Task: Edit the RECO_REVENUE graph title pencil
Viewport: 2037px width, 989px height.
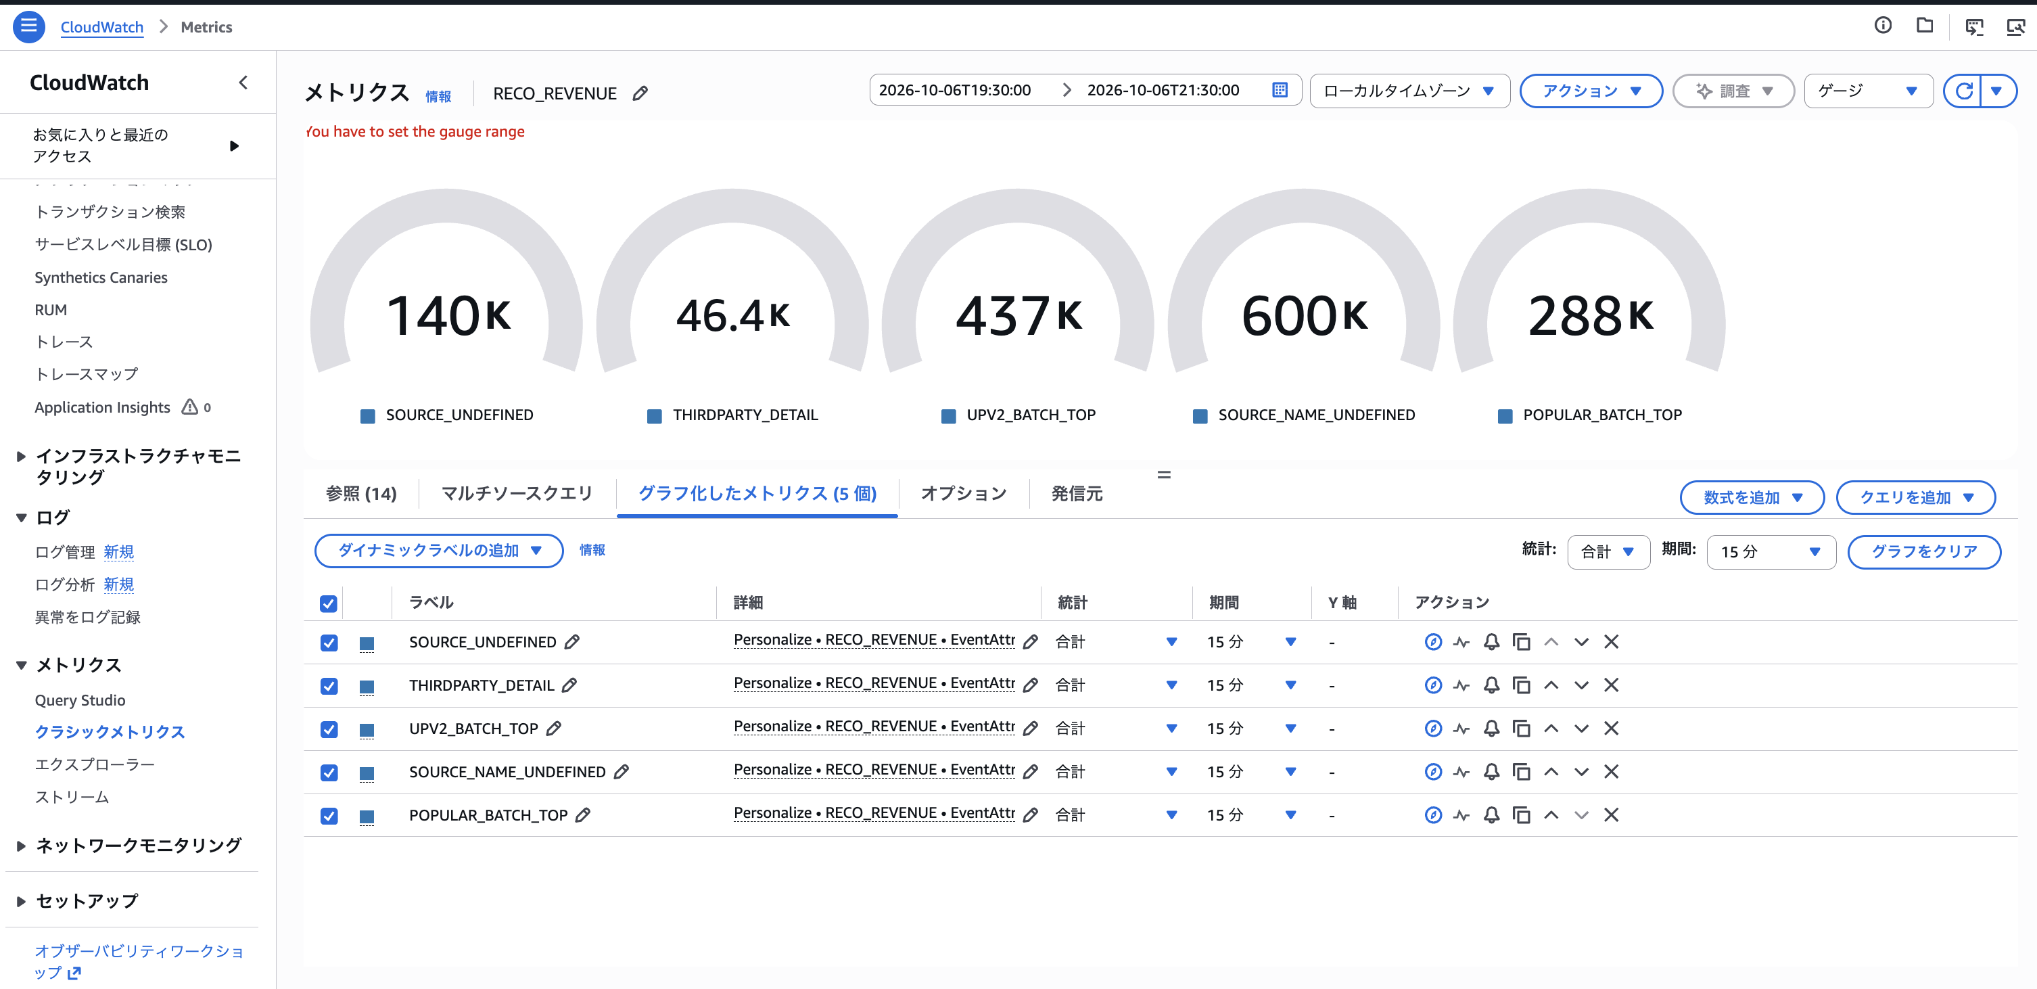Action: coord(640,93)
